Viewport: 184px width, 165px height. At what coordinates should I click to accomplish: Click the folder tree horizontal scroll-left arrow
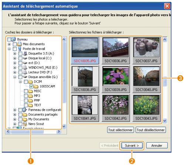click(x=8, y=132)
